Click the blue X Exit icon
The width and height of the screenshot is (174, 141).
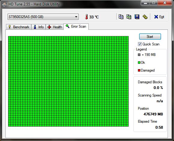[x=156, y=17]
